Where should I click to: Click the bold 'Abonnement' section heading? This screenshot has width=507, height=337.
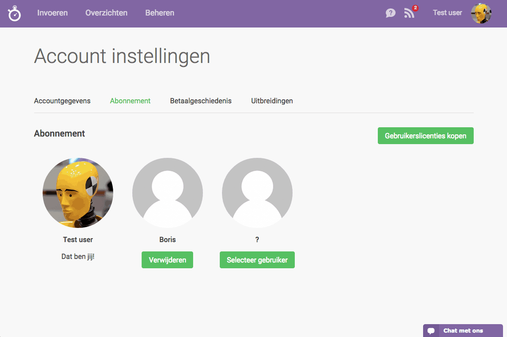click(59, 133)
